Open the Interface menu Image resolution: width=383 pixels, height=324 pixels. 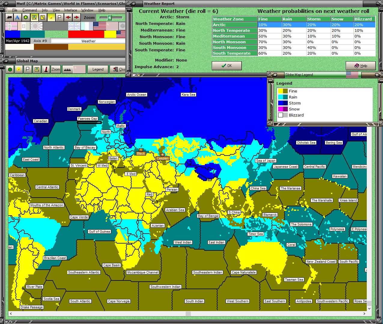click(71, 10)
